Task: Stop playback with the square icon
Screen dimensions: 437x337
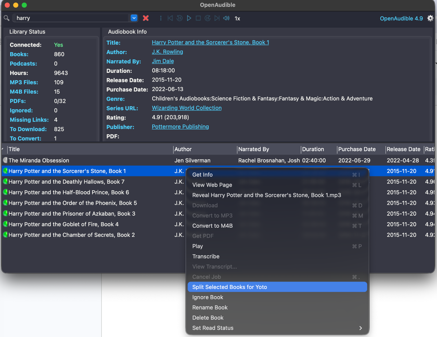Action: point(198,18)
